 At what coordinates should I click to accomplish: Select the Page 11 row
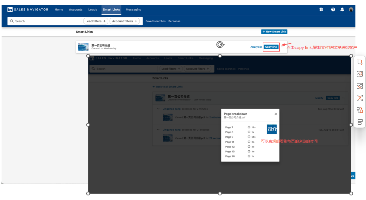tap(240, 142)
